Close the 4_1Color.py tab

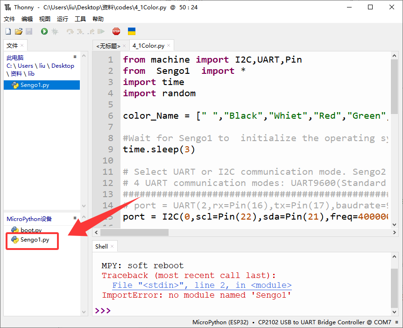[x=169, y=45]
